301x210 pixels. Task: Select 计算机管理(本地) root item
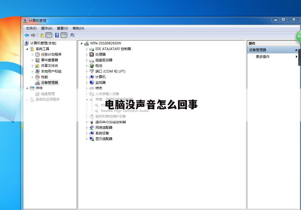click(x=43, y=43)
